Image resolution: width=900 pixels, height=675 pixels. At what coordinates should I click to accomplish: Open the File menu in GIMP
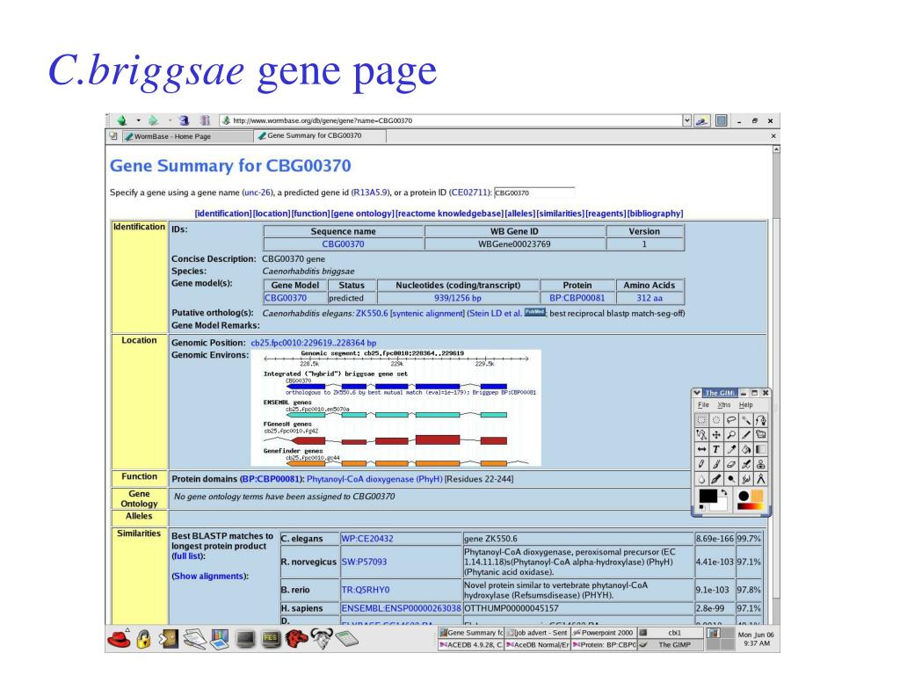pyautogui.click(x=703, y=404)
